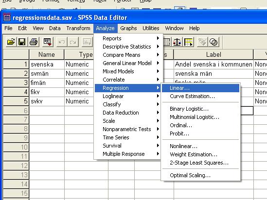Image resolution: width=267 pixels, height=200 pixels.
Task: Expand the Nonparametric Tests submenu
Action: point(127,129)
